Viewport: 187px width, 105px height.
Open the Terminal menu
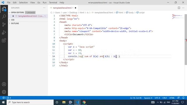click(x=53, y=3)
